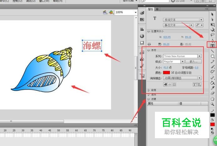Screen dimensions: 217x146
Task: Open the workspace switcher 基本功能 dropdown
Action: pos(130,1)
